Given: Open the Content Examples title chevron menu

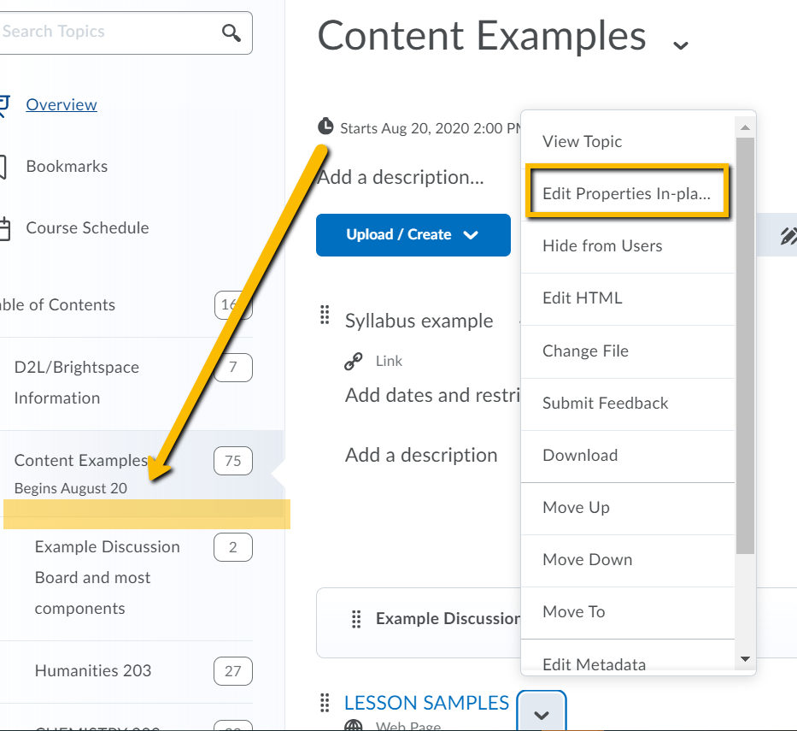Looking at the screenshot, I should point(680,44).
